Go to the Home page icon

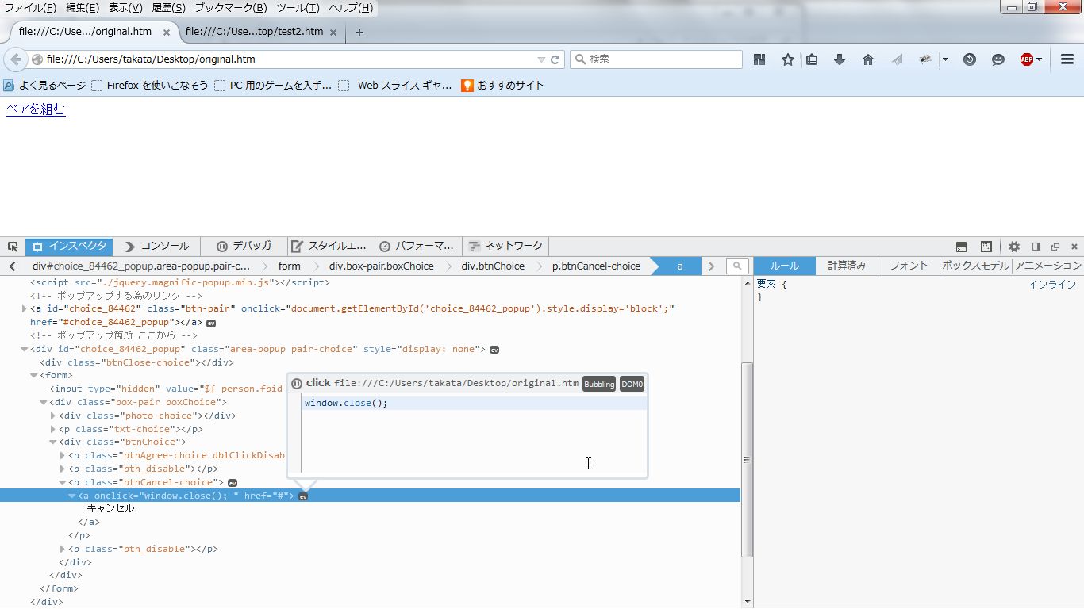[868, 59]
